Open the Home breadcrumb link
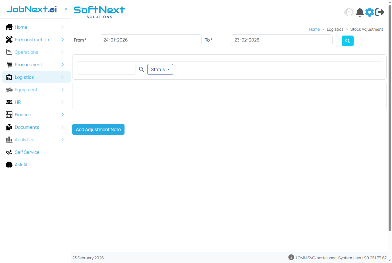Image resolution: width=392 pixels, height=263 pixels. point(314,29)
